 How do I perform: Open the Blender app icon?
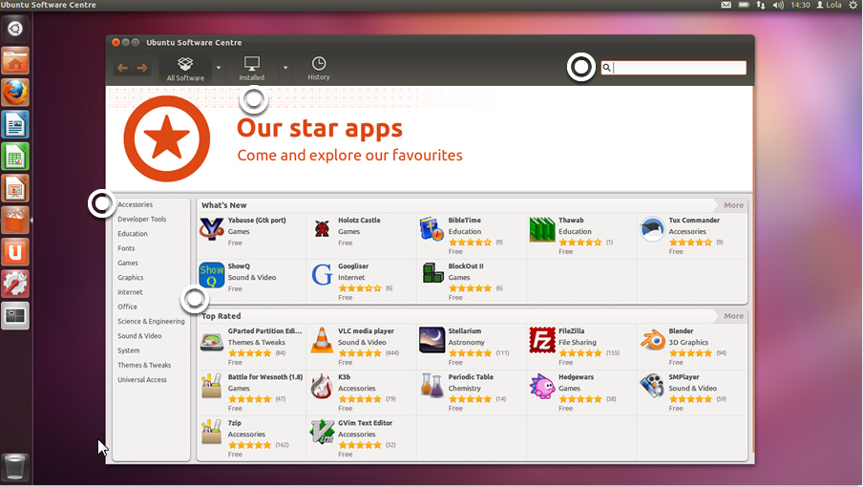[653, 340]
